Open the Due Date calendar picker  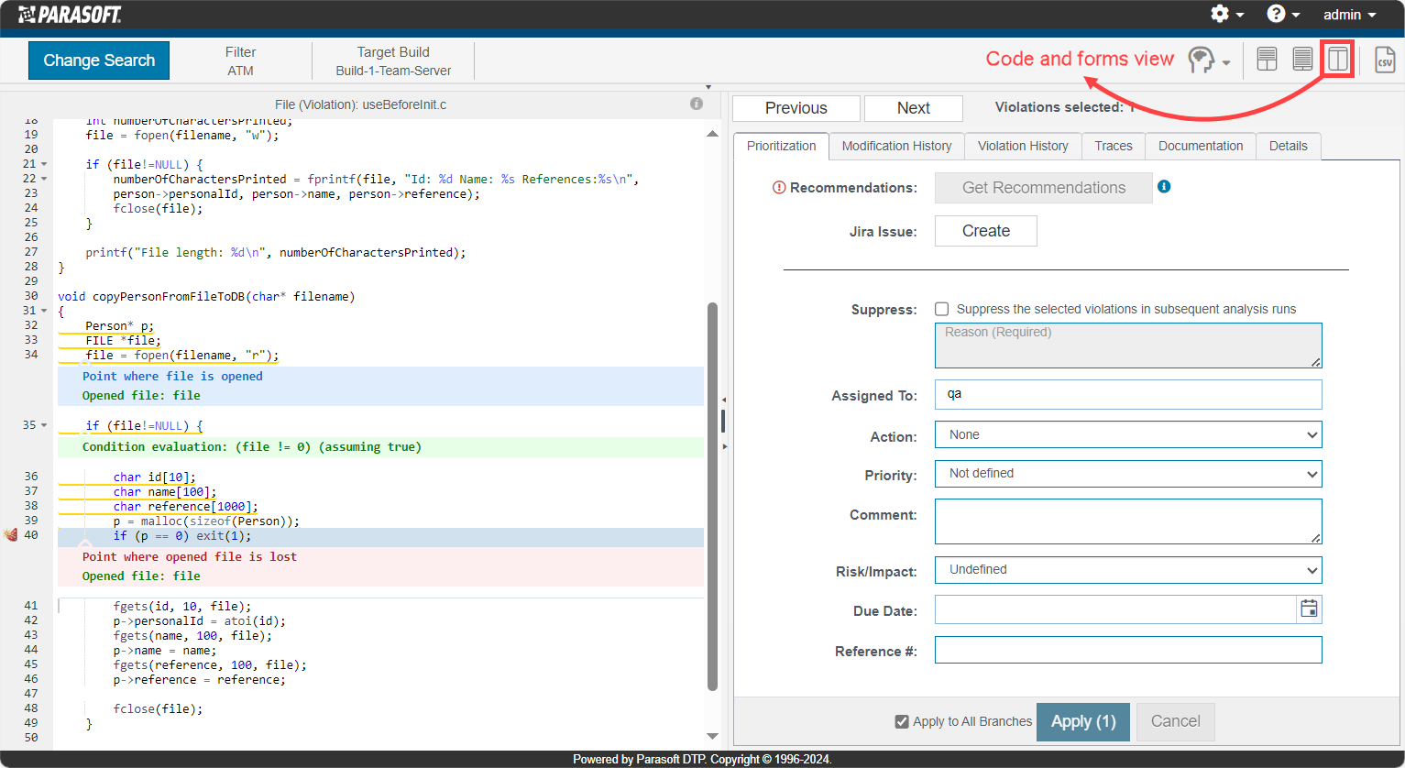(1310, 609)
